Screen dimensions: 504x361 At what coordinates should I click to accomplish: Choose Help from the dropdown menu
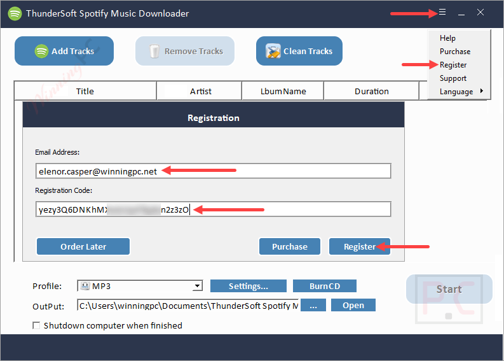click(447, 38)
